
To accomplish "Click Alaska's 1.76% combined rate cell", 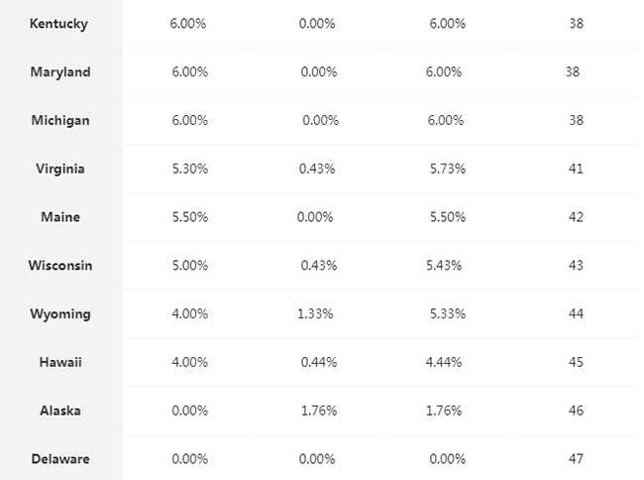I will pos(444,411).
